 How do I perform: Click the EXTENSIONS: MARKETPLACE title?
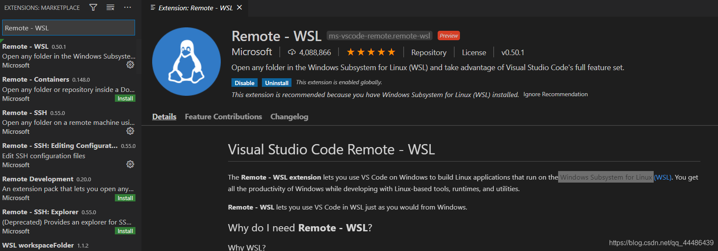point(42,8)
